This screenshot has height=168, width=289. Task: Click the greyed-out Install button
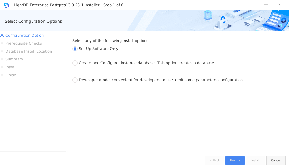click(256, 160)
